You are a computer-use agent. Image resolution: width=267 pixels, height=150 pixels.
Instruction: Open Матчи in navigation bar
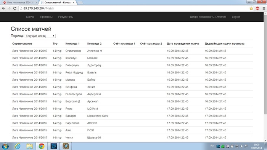[x=30, y=17]
